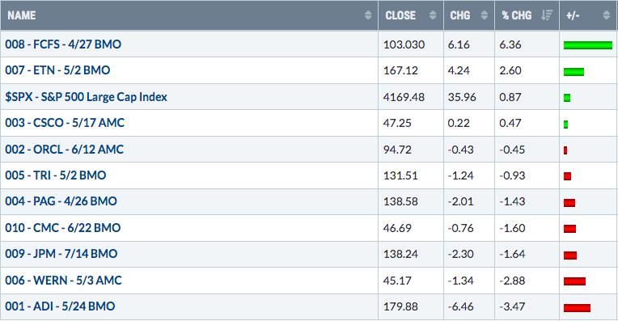
Task: Click the 4169.48 close value cell
Action: pyautogui.click(x=411, y=97)
